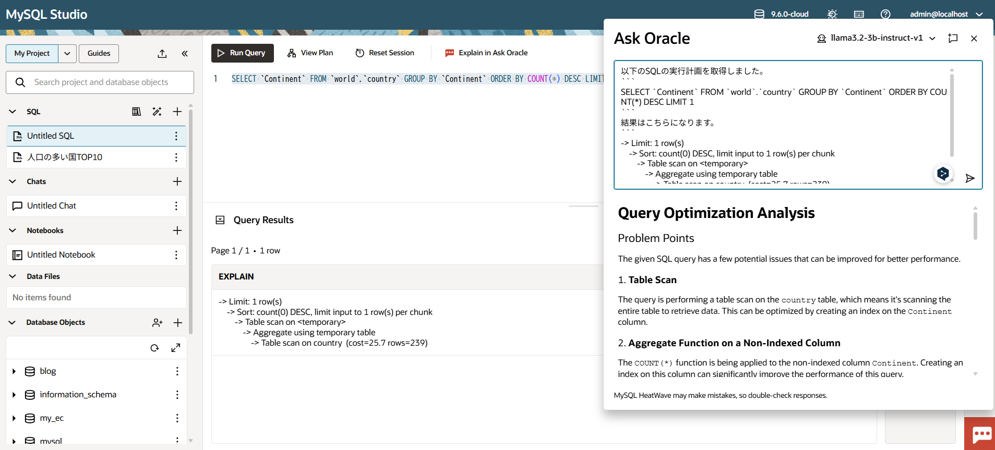Refresh the Database Objects list
The height and width of the screenshot is (450, 995).
point(154,348)
